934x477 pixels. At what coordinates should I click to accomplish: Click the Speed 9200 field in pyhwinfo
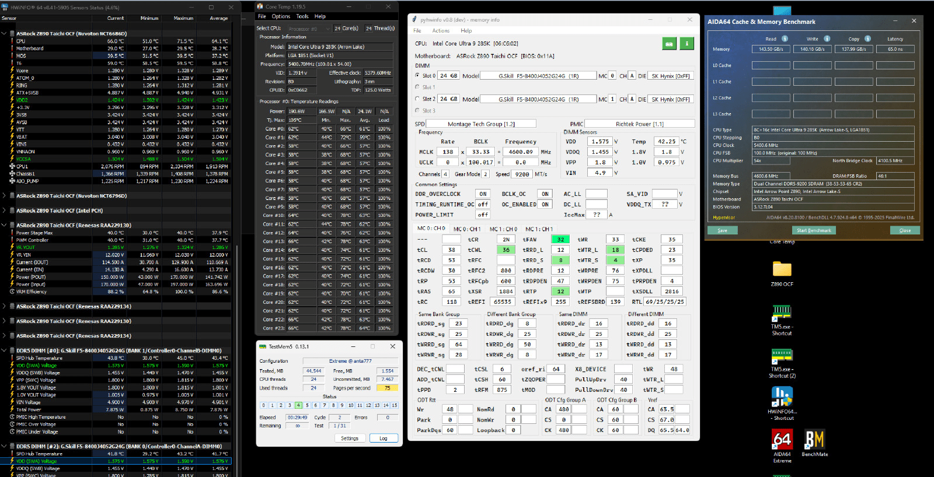pyautogui.click(x=522, y=174)
